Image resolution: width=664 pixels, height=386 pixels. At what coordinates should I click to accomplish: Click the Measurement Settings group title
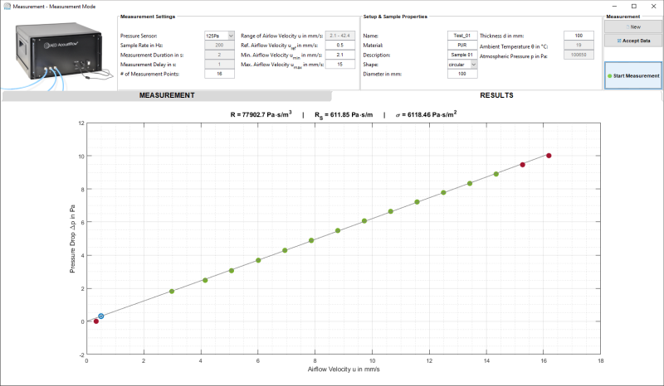click(148, 17)
